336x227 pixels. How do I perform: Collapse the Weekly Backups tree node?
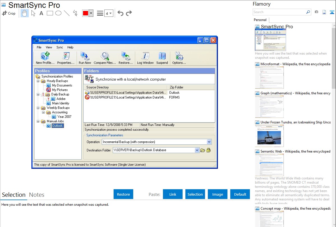[38, 108]
